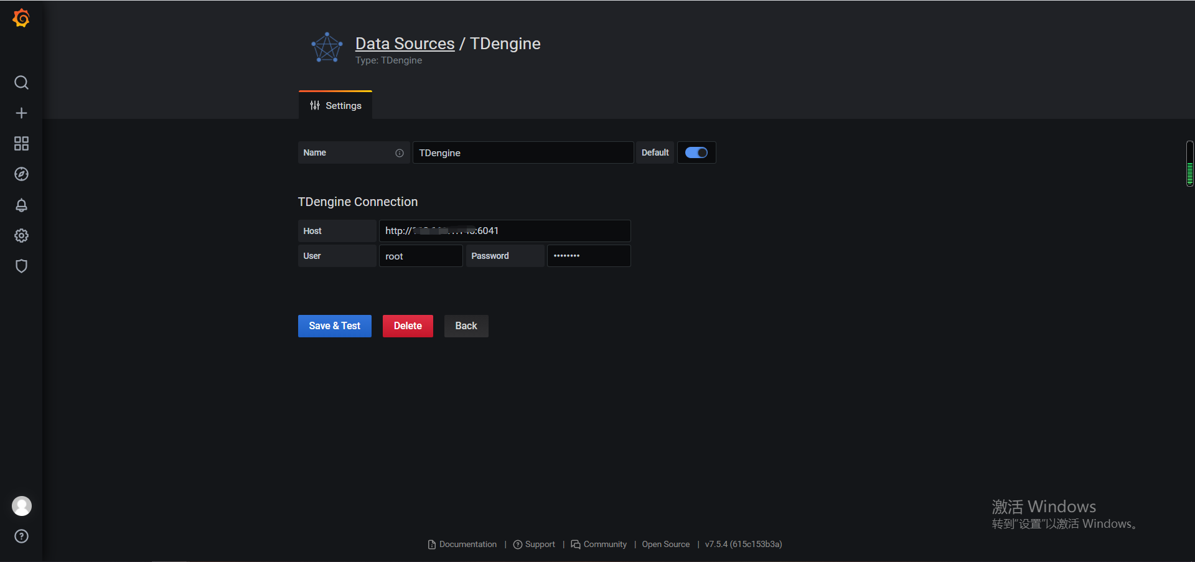
Task: Click the TDengine Connection heading
Action: [x=358, y=202]
